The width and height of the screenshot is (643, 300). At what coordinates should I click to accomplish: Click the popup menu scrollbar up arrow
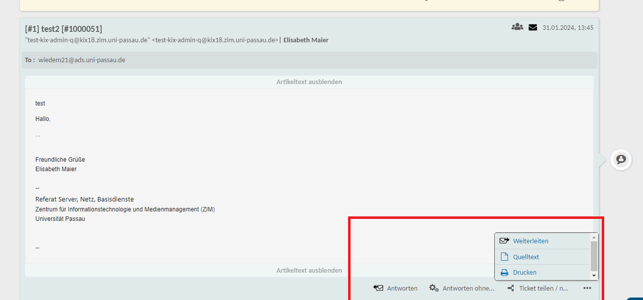tap(594, 237)
